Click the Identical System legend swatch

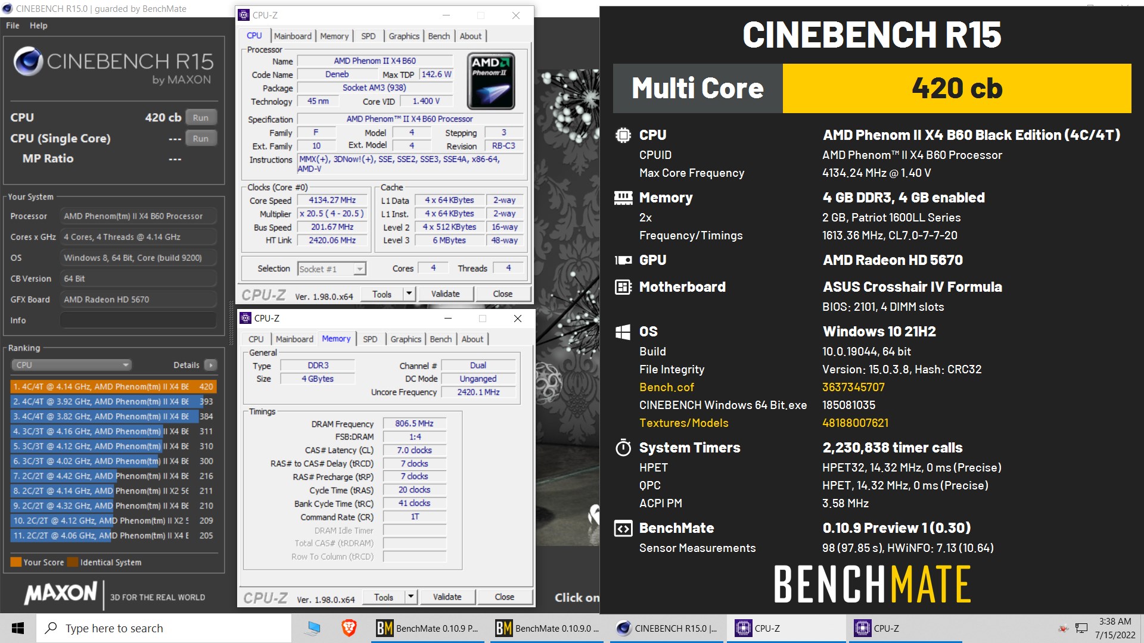tap(73, 562)
